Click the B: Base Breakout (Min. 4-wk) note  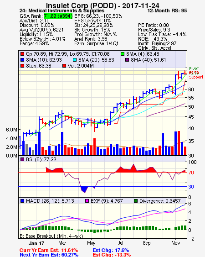51,236
